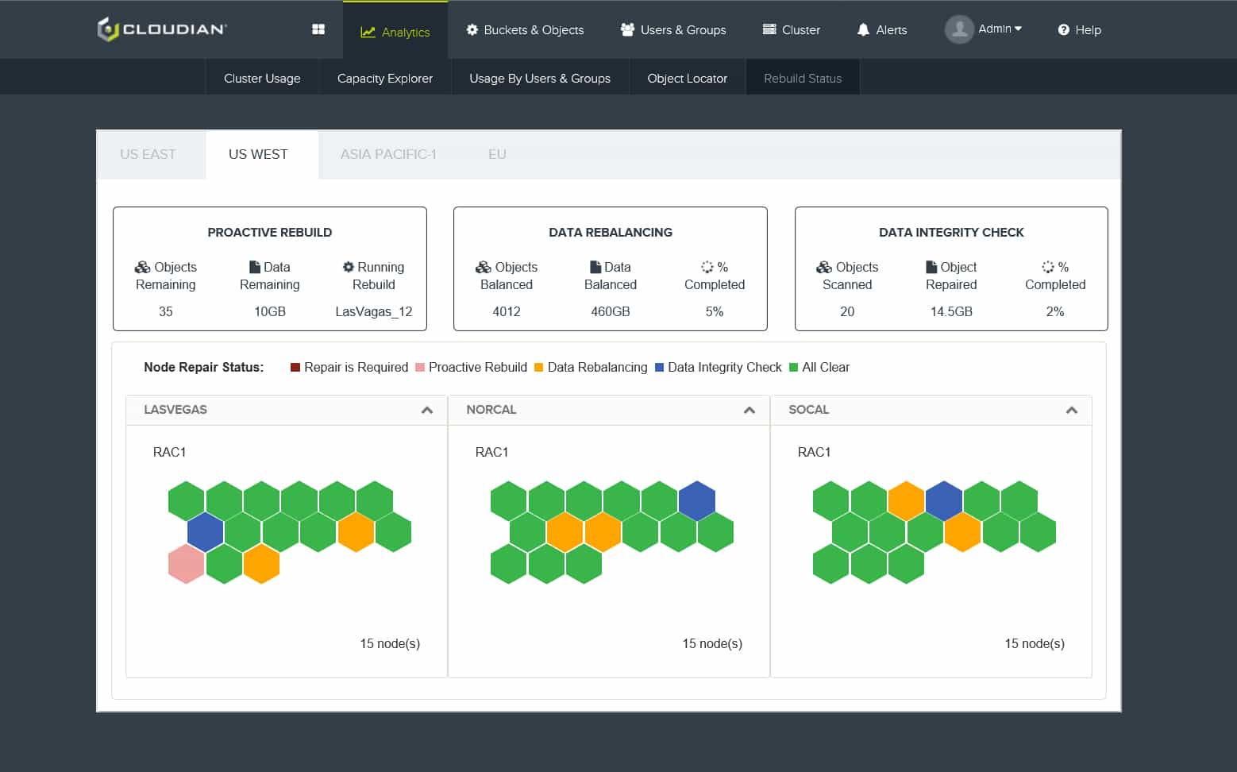Image resolution: width=1237 pixels, height=772 pixels.
Task: Collapse the SOCAL panel chevron
Action: point(1072,410)
